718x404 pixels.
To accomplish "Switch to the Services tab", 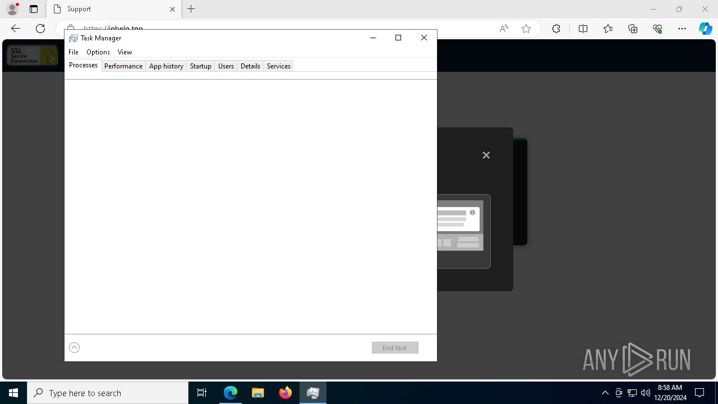I will tap(278, 66).
